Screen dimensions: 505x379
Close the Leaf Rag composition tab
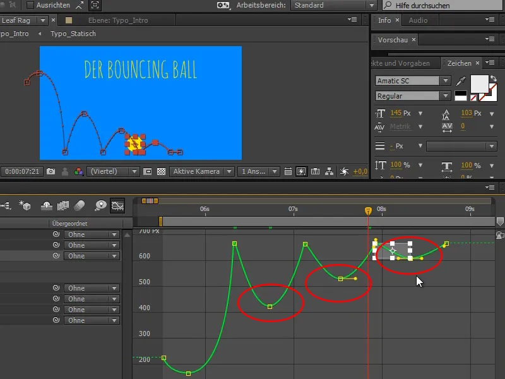pyautogui.click(x=53, y=20)
